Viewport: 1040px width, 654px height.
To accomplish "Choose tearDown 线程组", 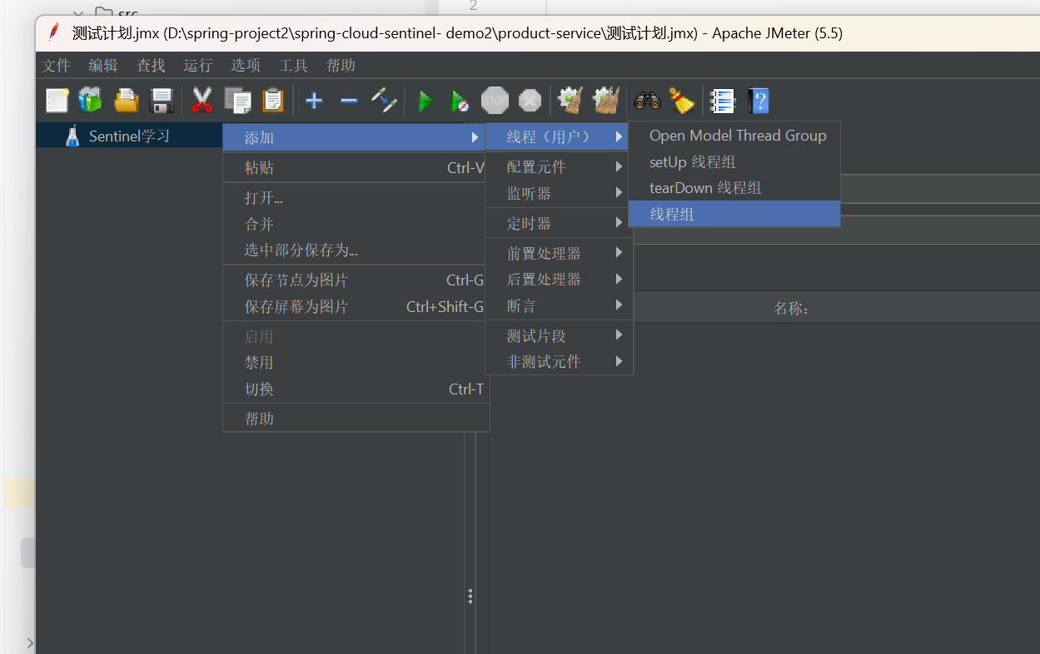I will 734,187.
